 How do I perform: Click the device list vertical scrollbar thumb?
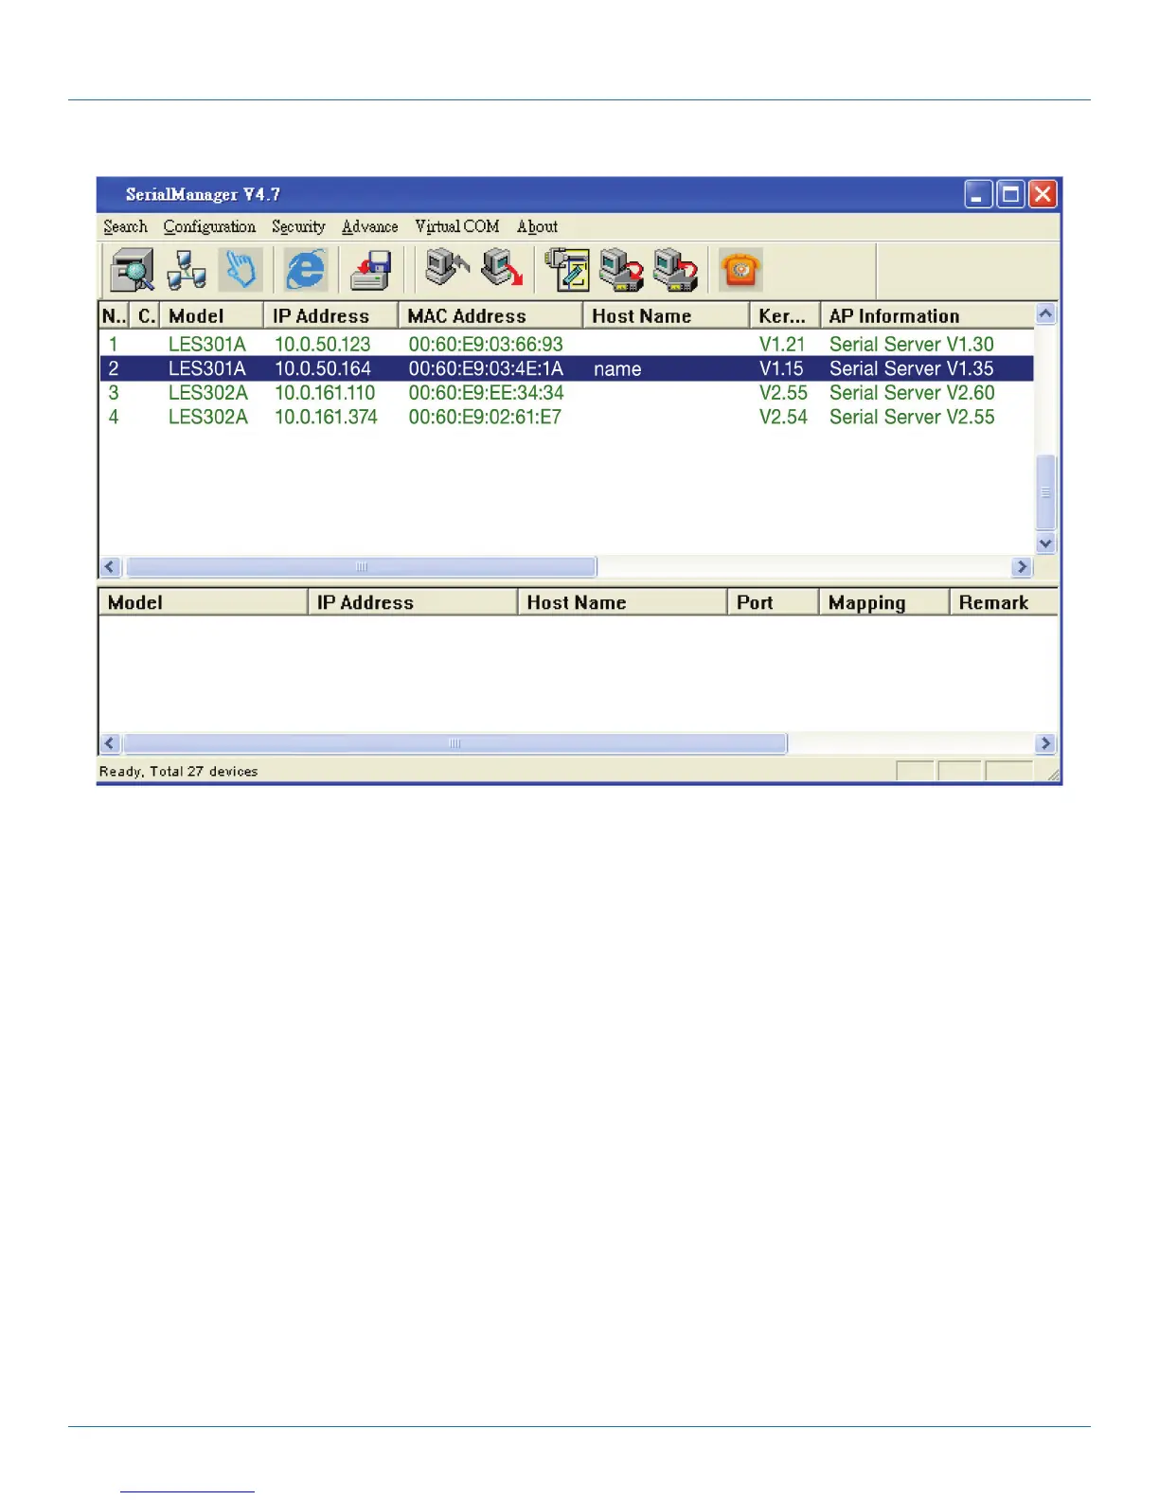[1045, 492]
